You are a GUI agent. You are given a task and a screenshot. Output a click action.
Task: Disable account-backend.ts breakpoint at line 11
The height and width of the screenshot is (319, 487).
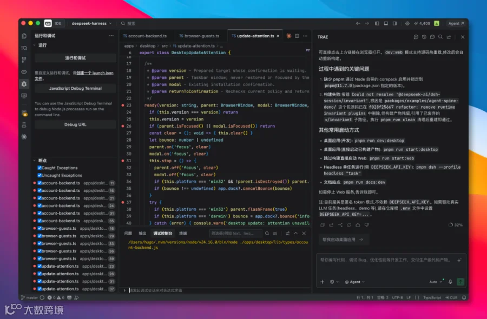[x=40, y=183]
